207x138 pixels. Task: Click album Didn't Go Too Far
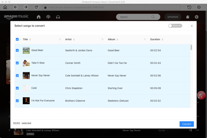(x=117, y=63)
